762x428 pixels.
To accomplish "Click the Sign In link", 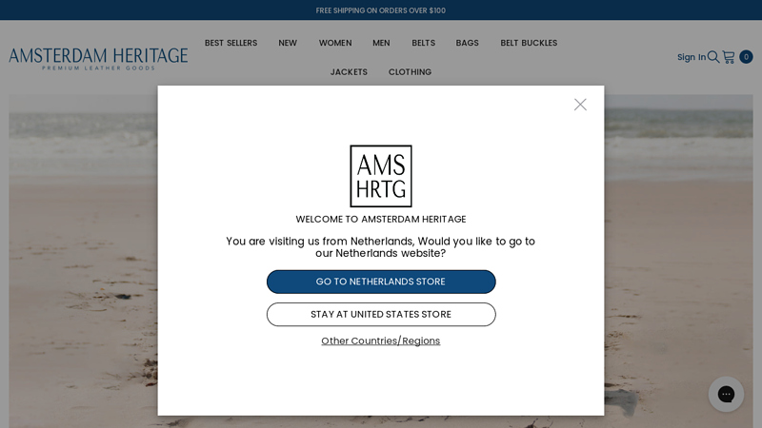I will pos(692,57).
